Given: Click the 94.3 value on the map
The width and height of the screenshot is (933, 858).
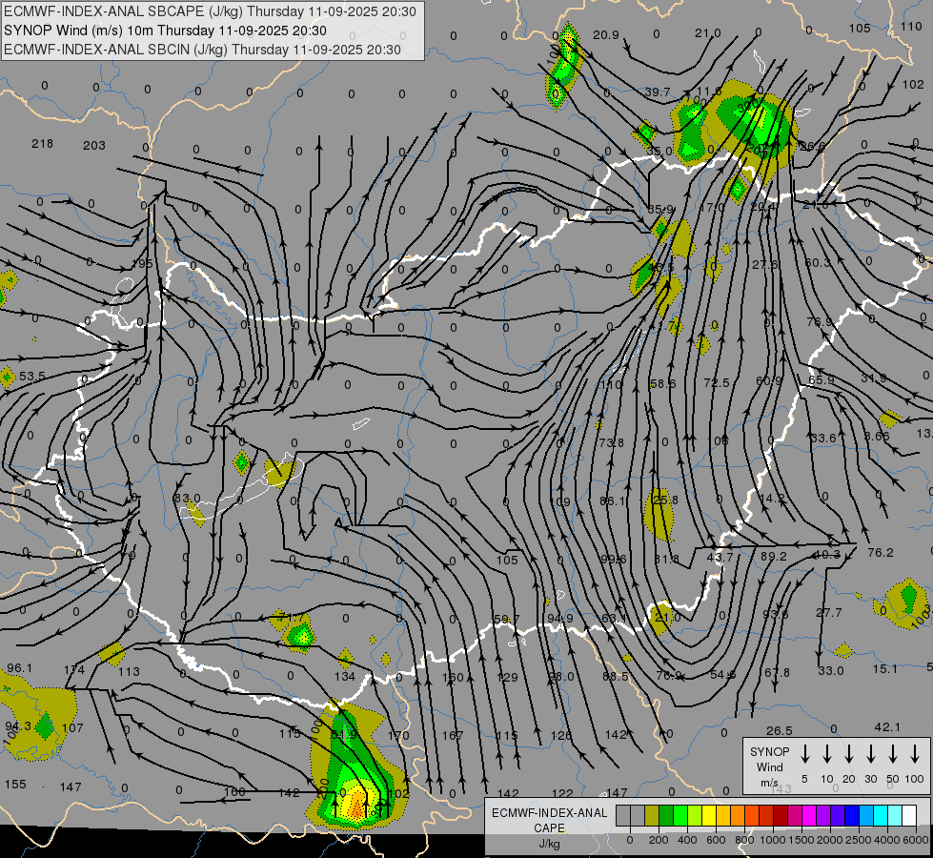Looking at the screenshot, I should click(18, 726).
